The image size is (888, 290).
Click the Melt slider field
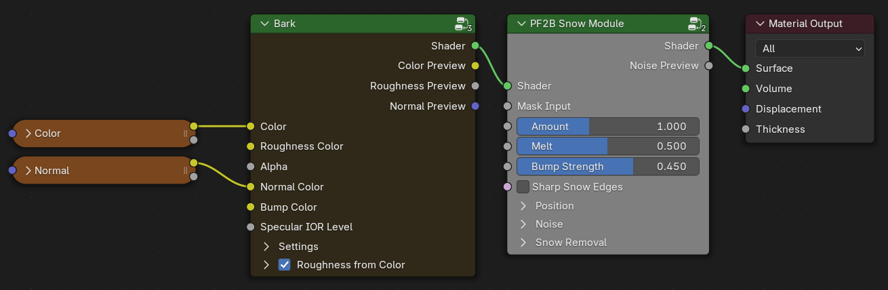pos(607,146)
